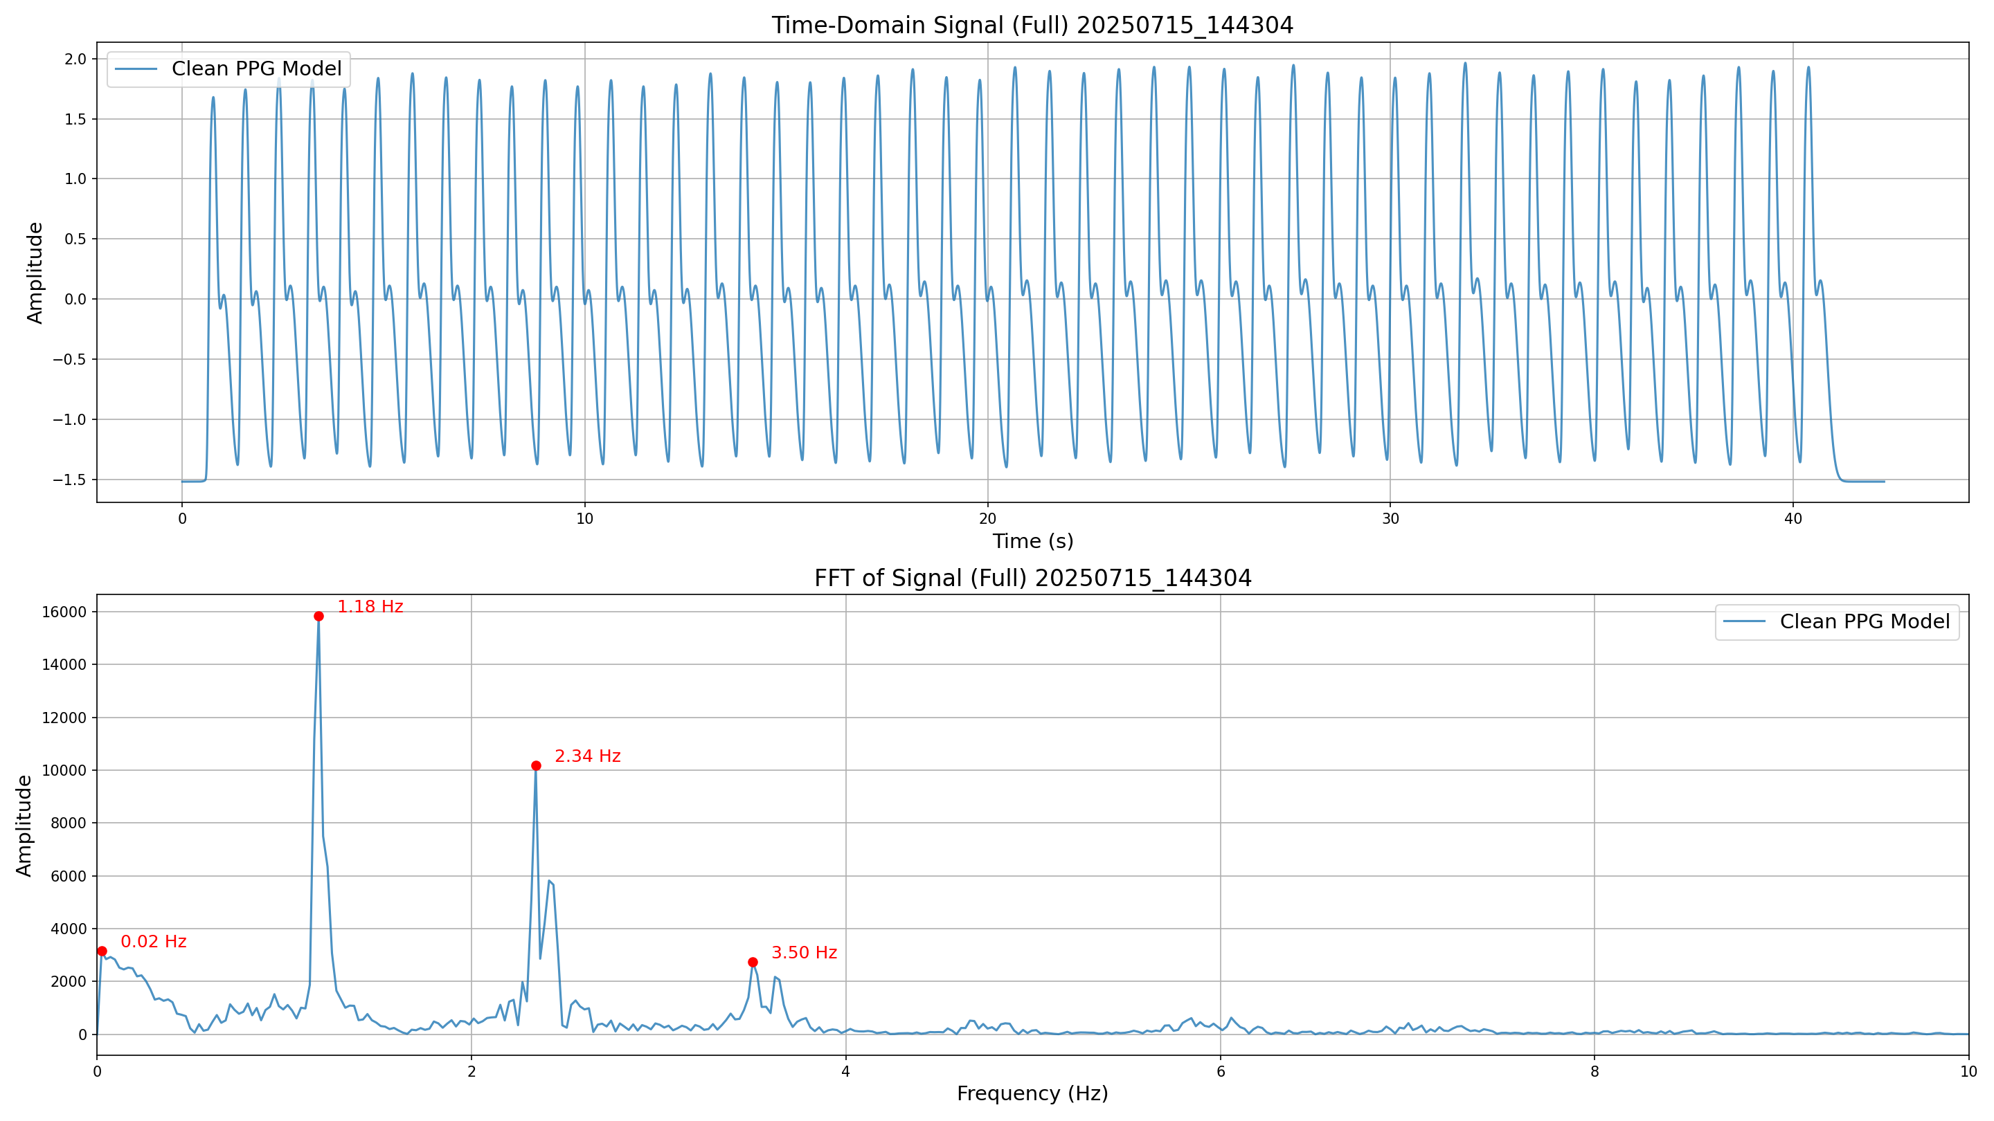Click the blue line swatch in top legend
1994x1121 pixels.
click(136, 69)
